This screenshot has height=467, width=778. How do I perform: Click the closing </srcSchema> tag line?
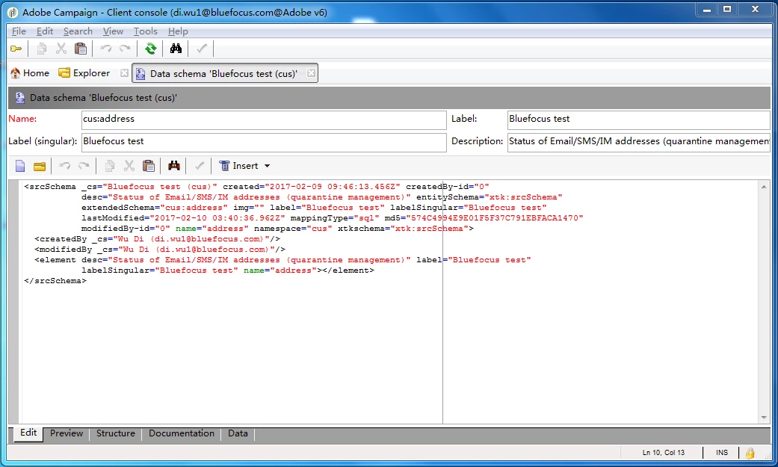coord(55,281)
